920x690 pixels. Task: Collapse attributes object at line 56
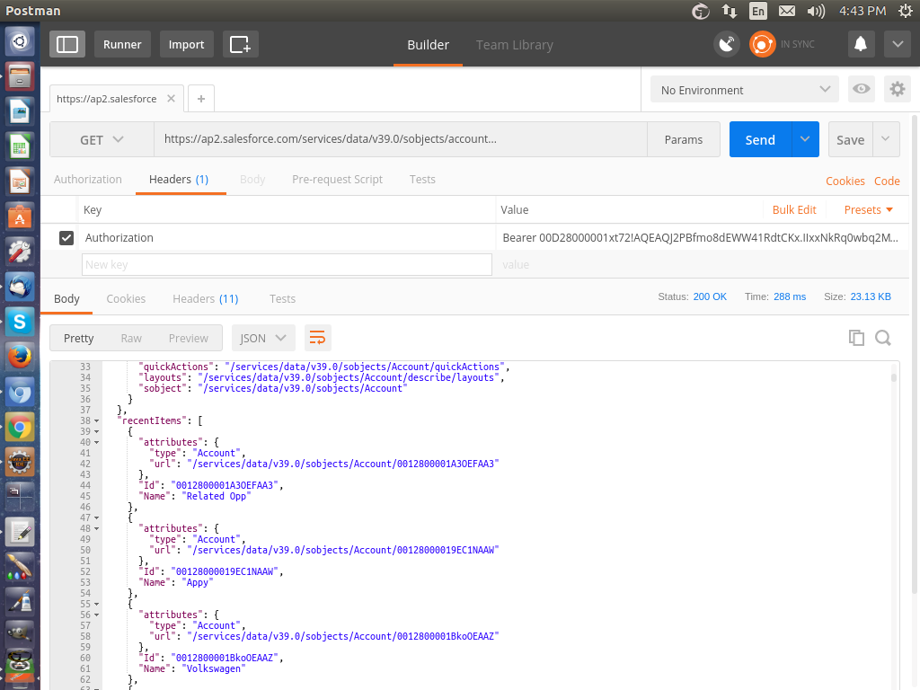tap(97, 615)
